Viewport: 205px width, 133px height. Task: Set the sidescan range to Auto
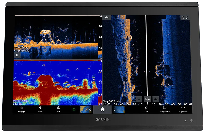147,99
